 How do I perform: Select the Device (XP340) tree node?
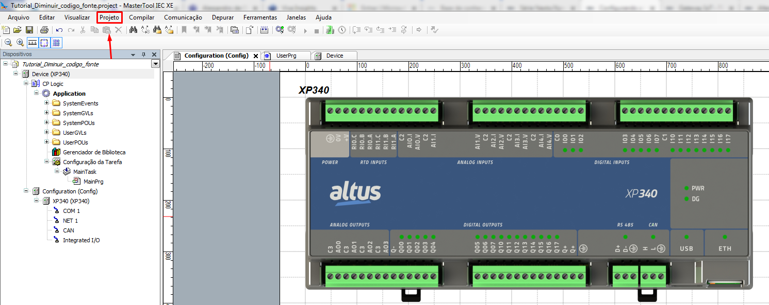point(51,74)
